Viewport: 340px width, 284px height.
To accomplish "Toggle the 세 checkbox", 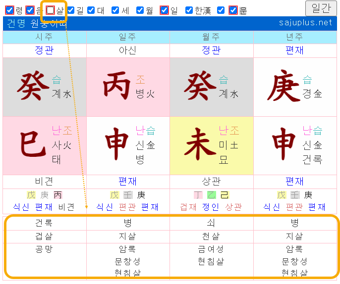I will pyautogui.click(x=115, y=10).
